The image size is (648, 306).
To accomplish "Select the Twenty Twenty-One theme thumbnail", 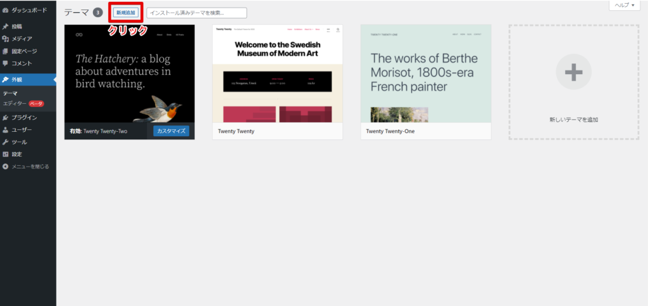I will (x=426, y=73).
